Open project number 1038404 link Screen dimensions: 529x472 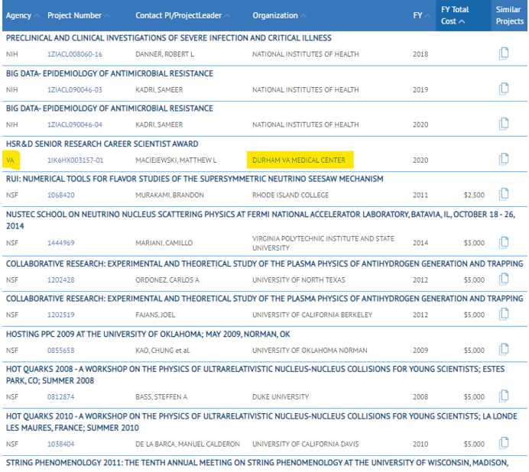[60, 445]
